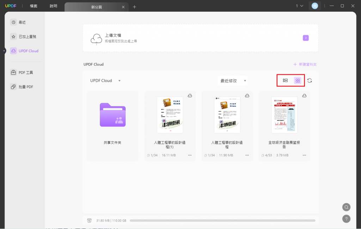The width and height of the screenshot is (361, 229).
Task: Click the 將檔案拖放到此處上傳 hint text
Action: point(121,41)
